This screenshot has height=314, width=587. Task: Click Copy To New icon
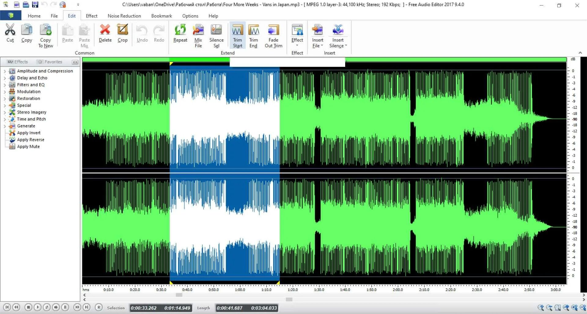46,36
